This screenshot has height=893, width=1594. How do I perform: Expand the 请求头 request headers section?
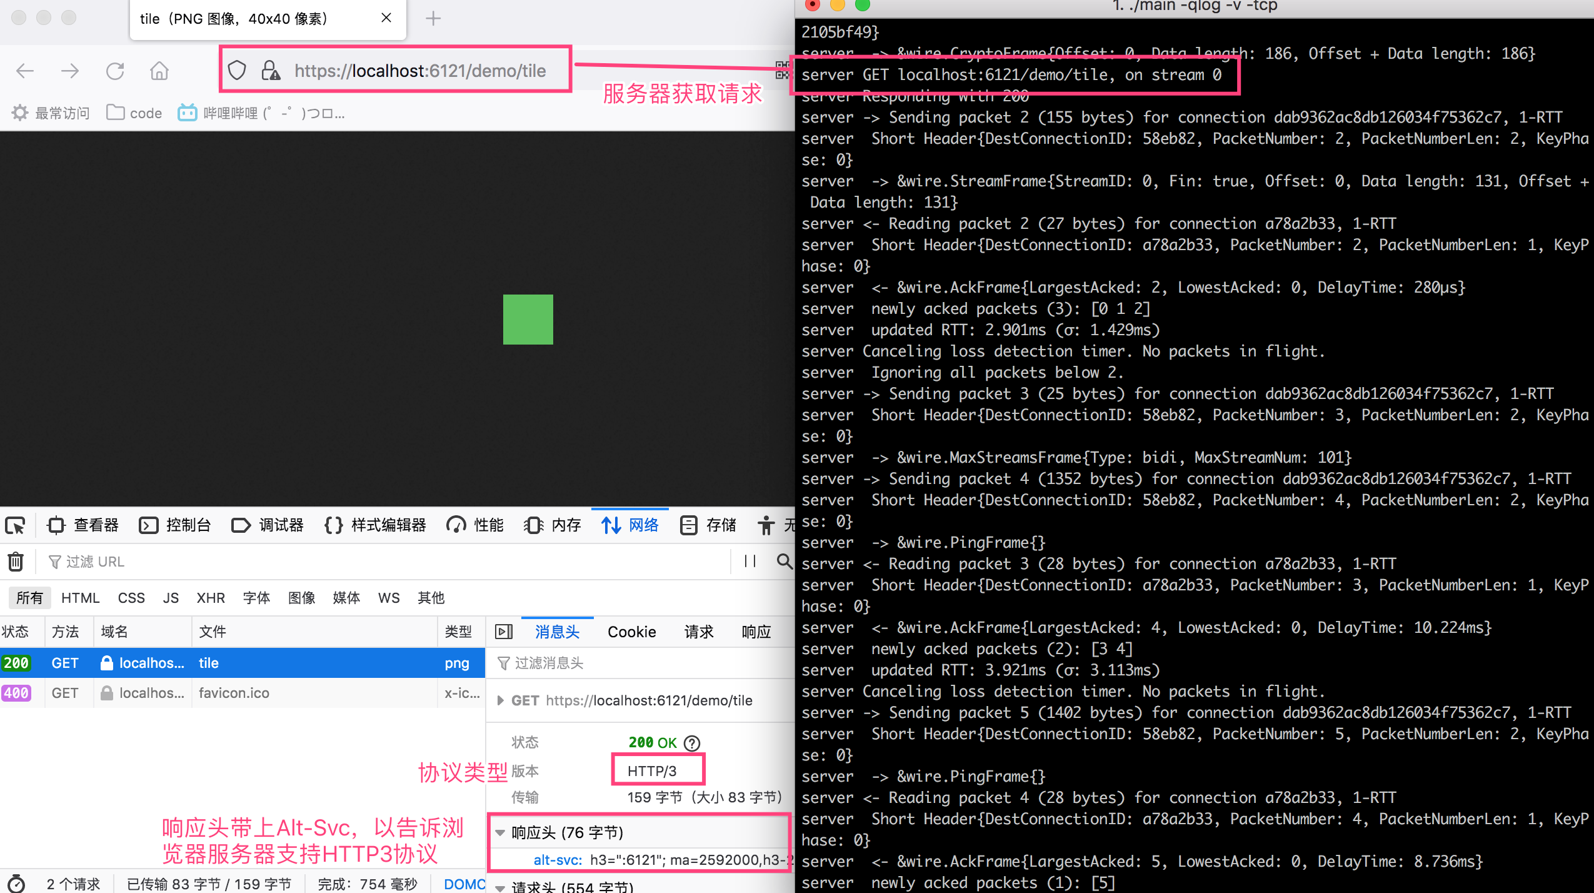click(500, 887)
